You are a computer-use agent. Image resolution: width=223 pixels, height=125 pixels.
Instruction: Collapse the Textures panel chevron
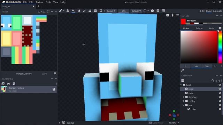tap(56, 79)
